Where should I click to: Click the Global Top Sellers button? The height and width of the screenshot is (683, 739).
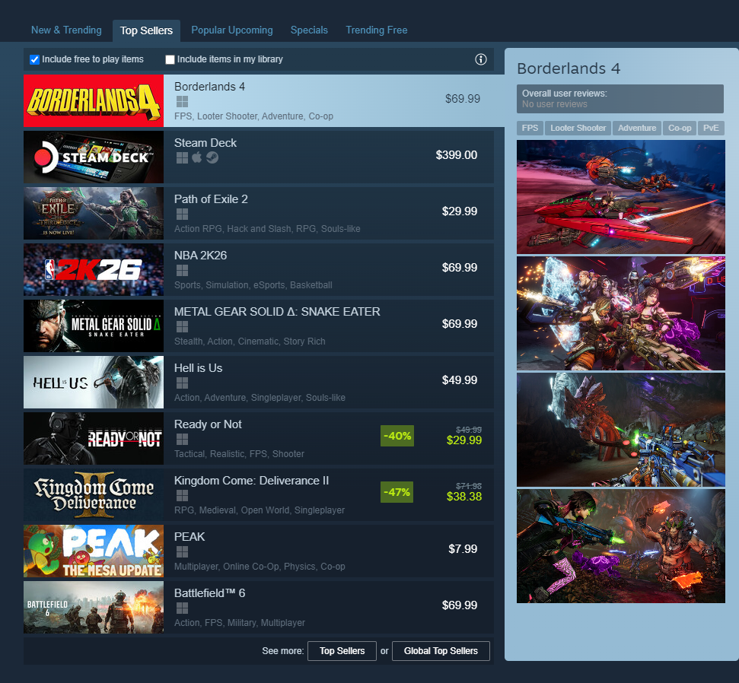441,651
